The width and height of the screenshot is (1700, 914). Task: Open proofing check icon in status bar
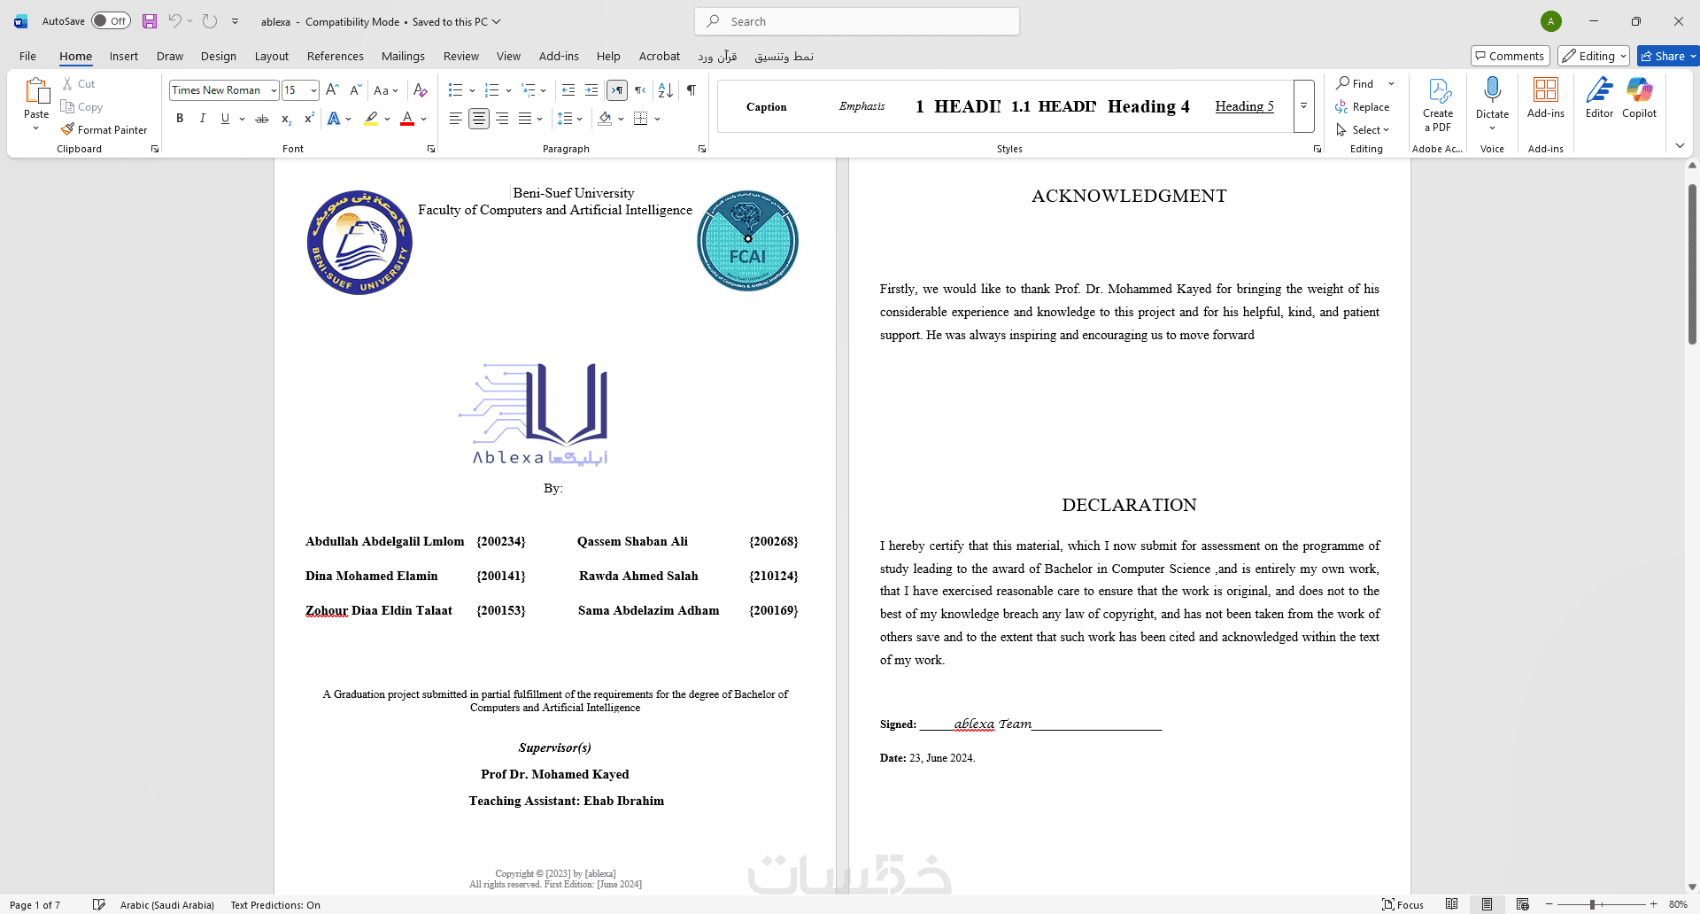99,904
